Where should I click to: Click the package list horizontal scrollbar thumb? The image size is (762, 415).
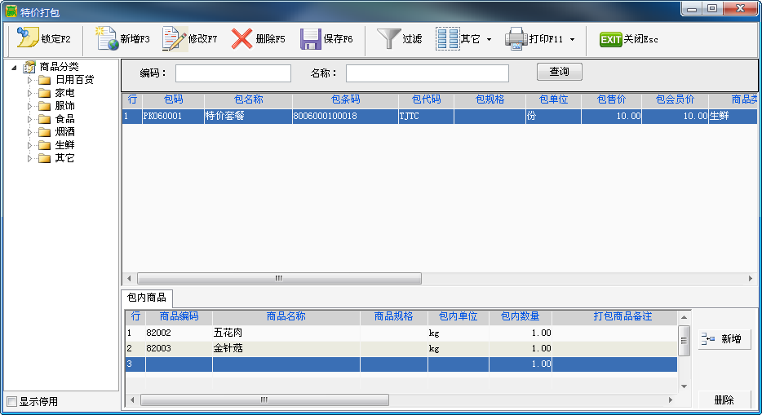pos(279,279)
